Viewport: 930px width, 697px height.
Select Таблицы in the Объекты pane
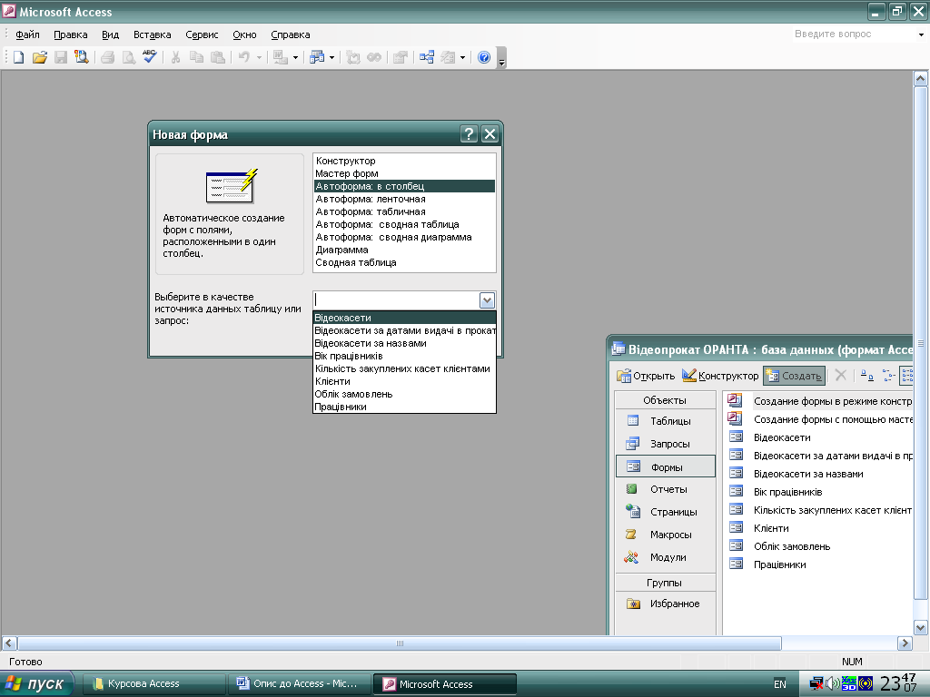click(665, 421)
